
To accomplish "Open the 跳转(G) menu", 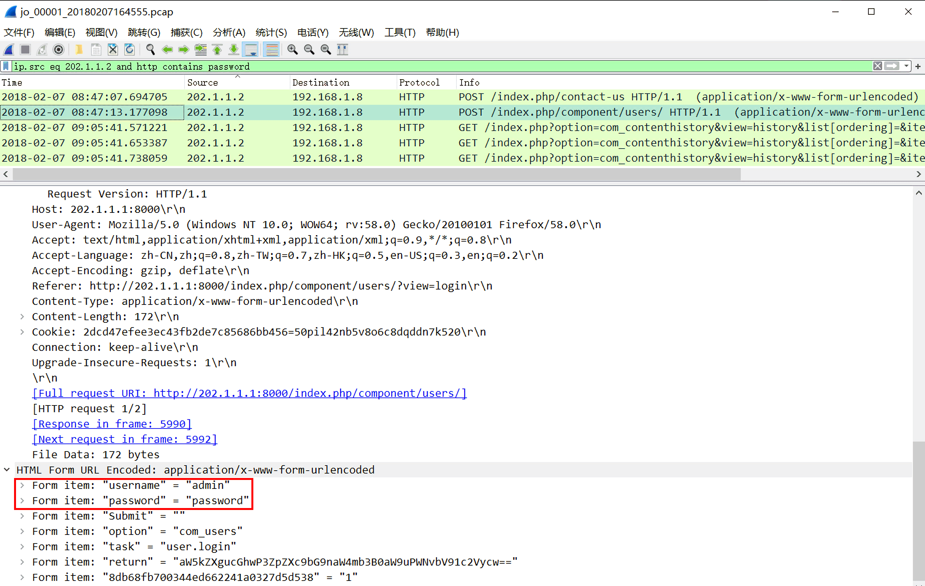I will click(x=144, y=33).
